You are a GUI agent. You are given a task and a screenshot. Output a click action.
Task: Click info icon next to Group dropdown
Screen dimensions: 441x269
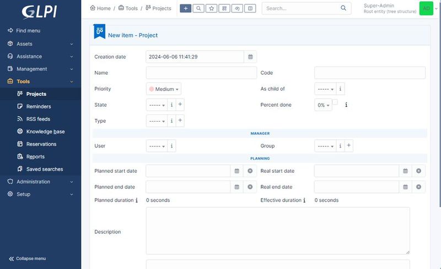pyautogui.click(x=340, y=146)
